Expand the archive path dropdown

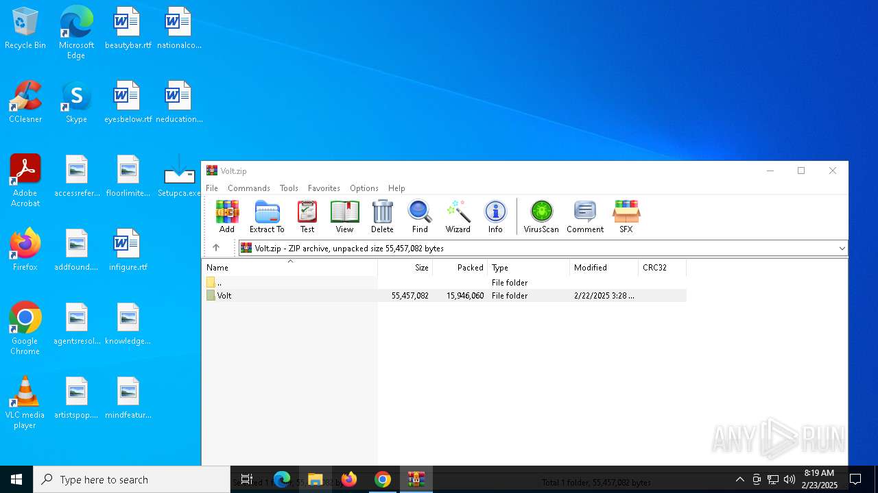coord(842,248)
